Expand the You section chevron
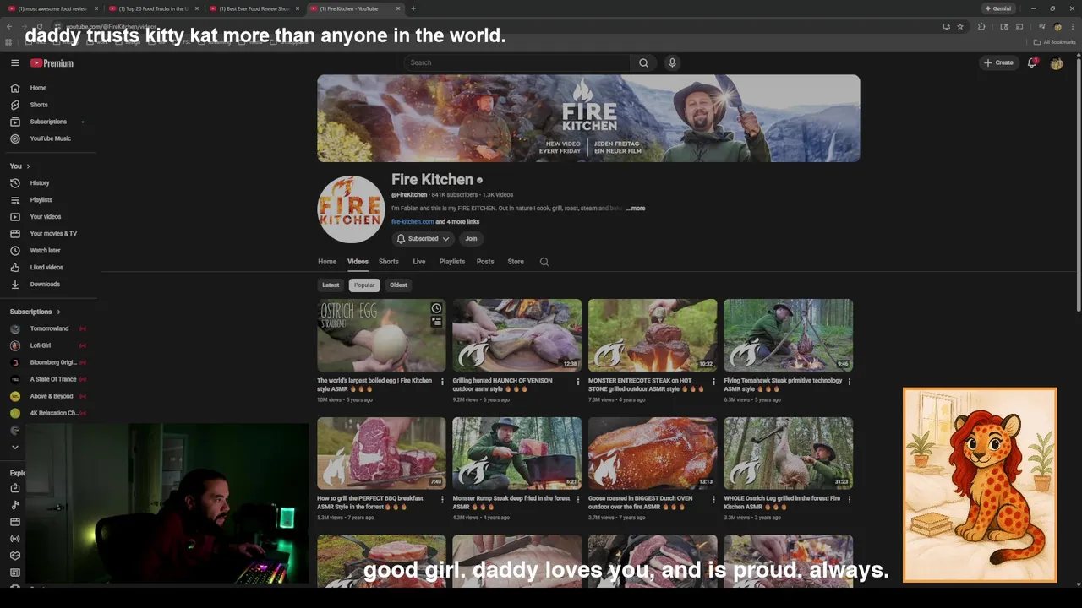 [28, 166]
